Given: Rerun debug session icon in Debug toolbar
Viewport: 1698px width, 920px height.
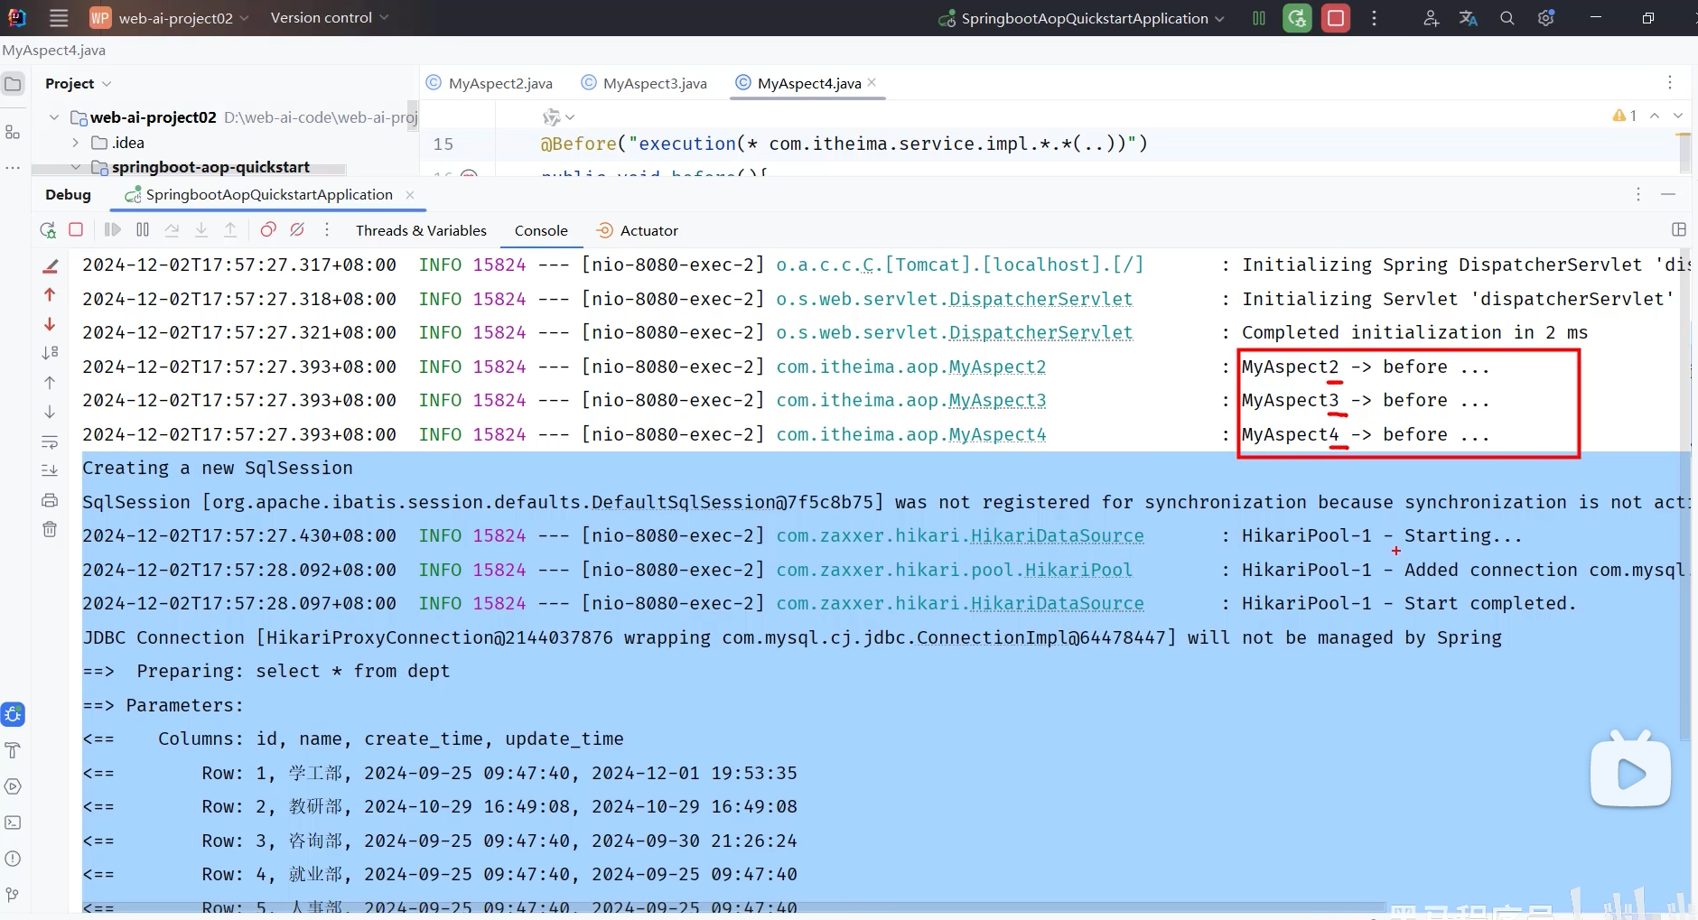Looking at the screenshot, I should (48, 230).
